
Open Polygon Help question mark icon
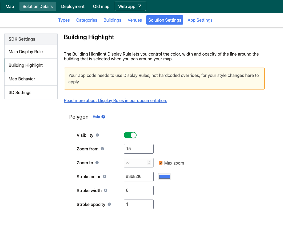pyautogui.click(x=103, y=117)
